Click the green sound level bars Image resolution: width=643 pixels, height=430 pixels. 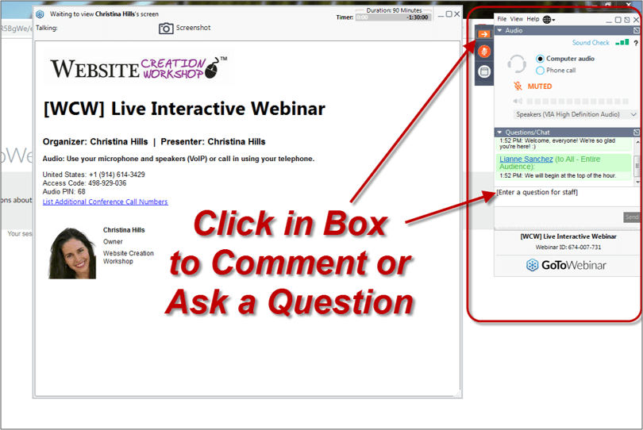coord(622,42)
